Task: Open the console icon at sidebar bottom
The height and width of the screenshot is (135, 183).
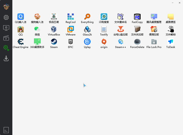Action: point(6,130)
